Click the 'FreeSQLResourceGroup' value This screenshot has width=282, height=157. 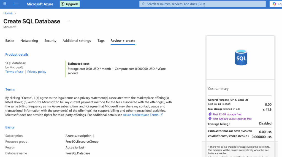point(82,142)
